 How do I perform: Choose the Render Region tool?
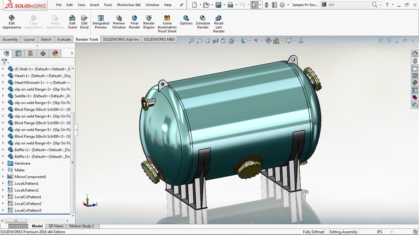(x=149, y=22)
